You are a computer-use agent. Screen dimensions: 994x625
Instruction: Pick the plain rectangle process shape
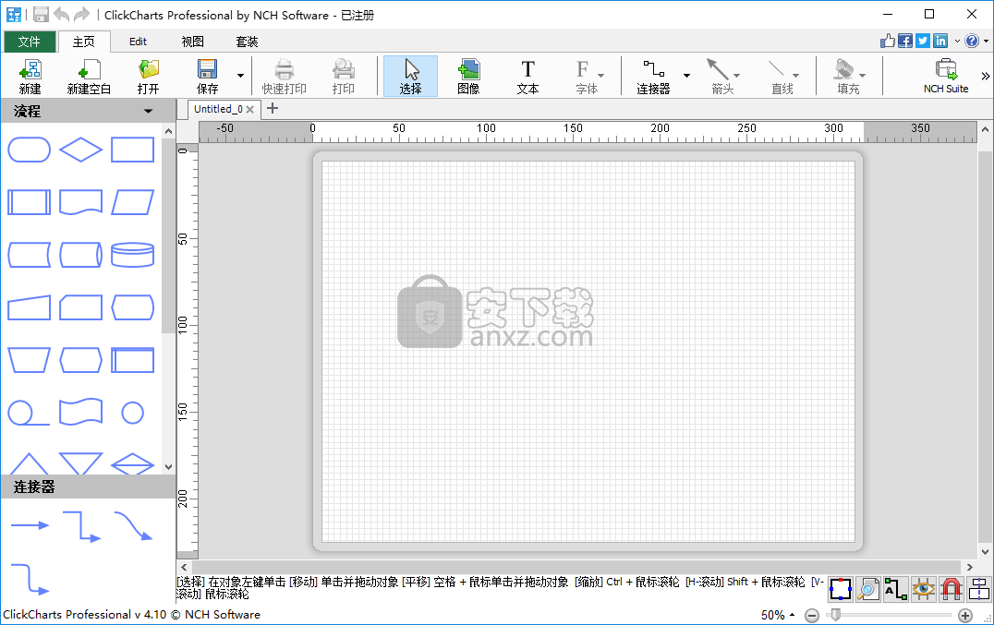132,150
